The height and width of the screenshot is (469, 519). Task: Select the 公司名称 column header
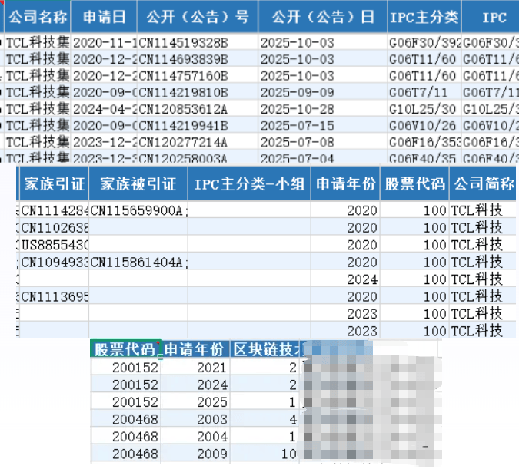tap(38, 17)
